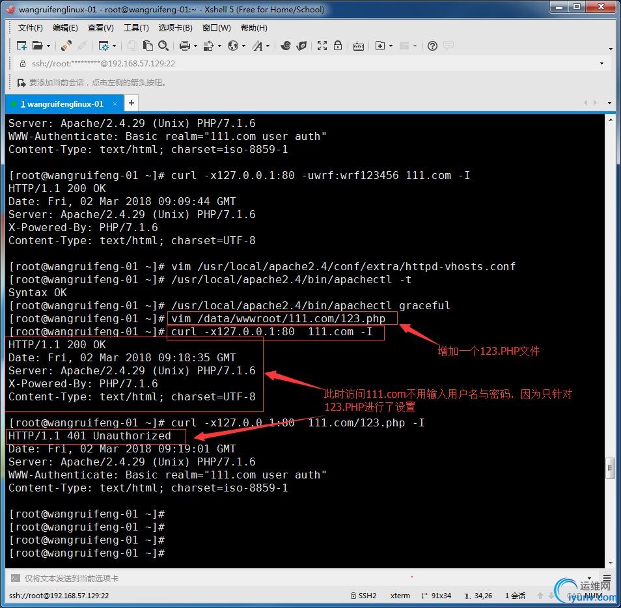Launch Xmanager with the toolbar icon
Viewport: 621px width, 608px height.
[x=302, y=46]
